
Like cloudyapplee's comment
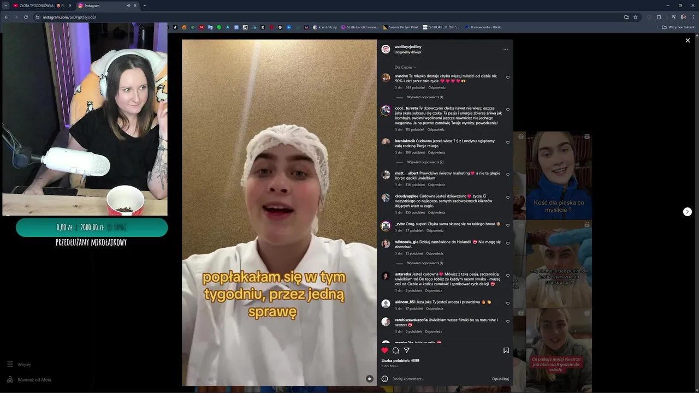coord(508,198)
